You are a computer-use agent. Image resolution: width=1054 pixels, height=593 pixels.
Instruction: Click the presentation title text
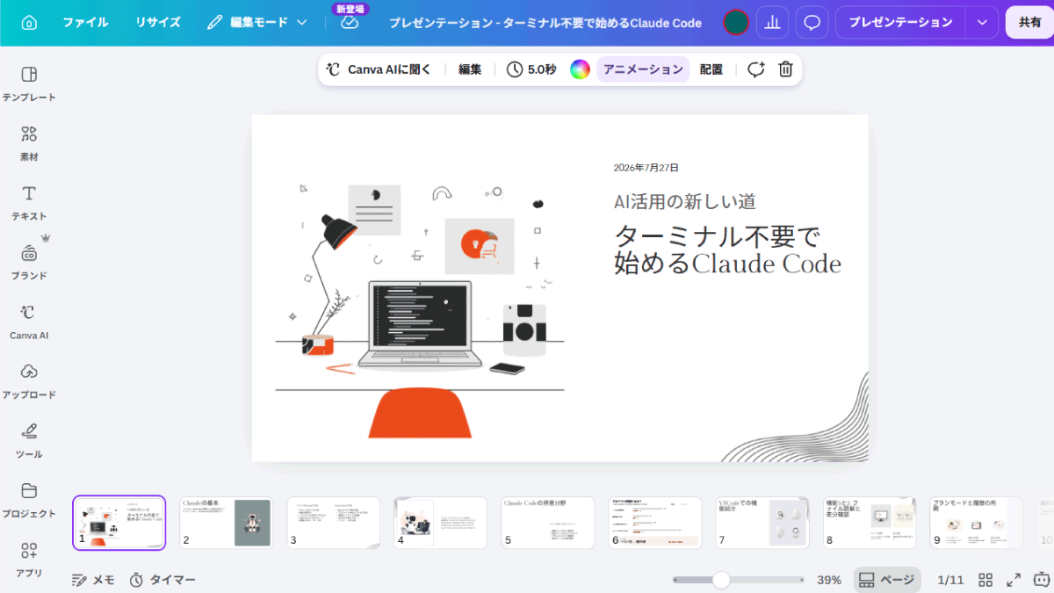click(545, 23)
